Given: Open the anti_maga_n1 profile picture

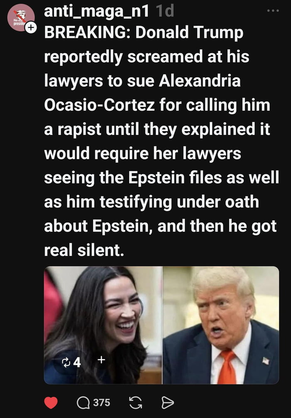Looking at the screenshot, I should 21,17.
